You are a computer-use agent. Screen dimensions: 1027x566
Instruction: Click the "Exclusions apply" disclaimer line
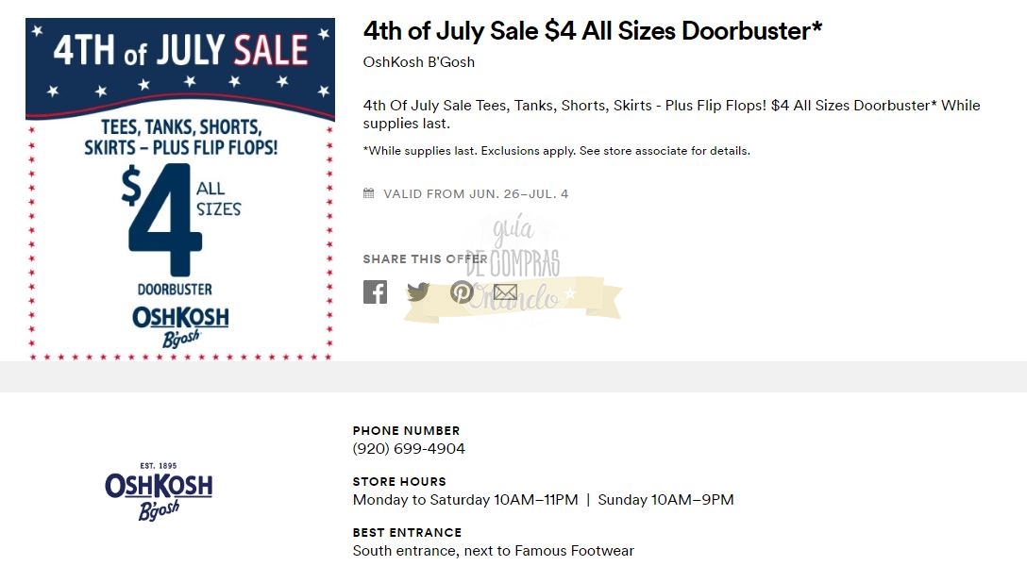(x=556, y=151)
